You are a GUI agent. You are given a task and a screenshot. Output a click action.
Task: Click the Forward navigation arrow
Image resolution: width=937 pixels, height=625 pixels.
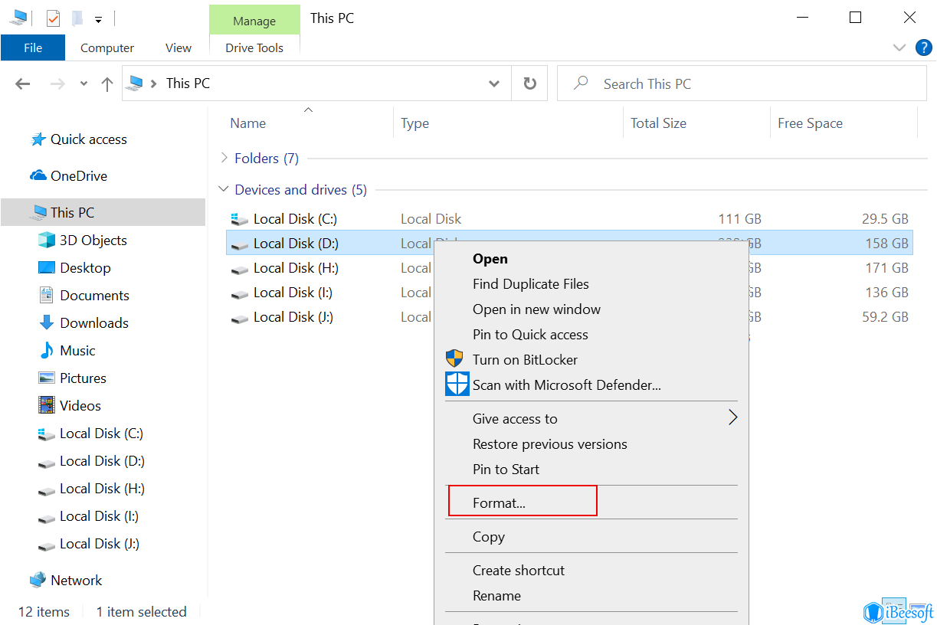click(x=57, y=84)
